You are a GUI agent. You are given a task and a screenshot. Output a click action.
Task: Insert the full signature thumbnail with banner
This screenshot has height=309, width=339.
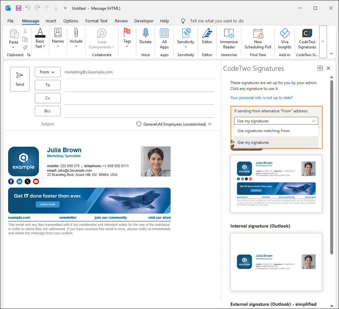click(x=276, y=184)
